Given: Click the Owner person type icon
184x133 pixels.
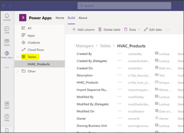Looking at the screenshot, I should (x=156, y=118).
